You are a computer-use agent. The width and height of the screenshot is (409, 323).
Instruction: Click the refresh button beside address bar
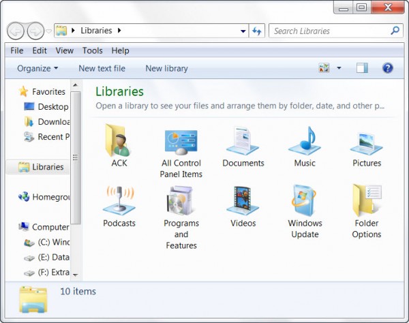pos(257,31)
